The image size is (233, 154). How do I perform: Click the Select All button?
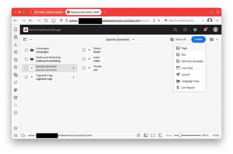pyautogui.click(x=178, y=40)
